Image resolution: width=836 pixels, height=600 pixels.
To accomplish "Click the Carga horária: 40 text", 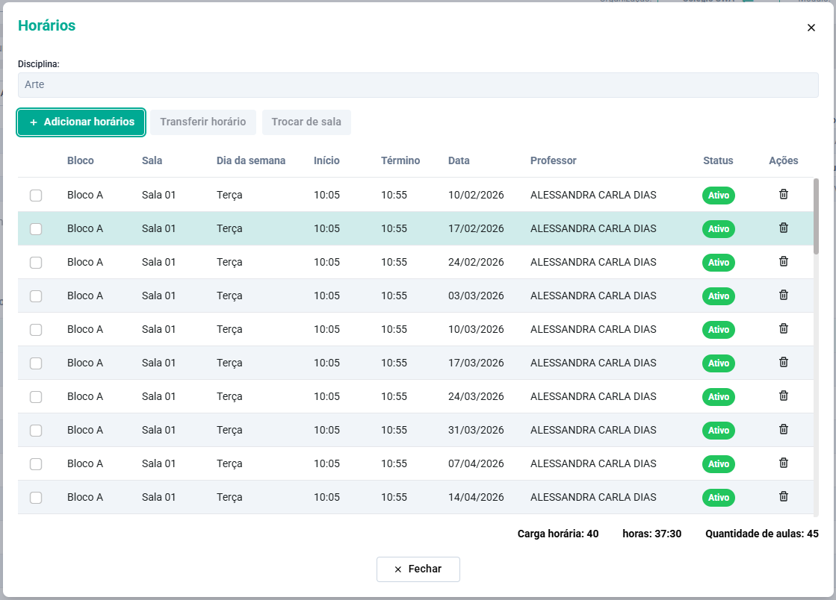I will (x=557, y=534).
